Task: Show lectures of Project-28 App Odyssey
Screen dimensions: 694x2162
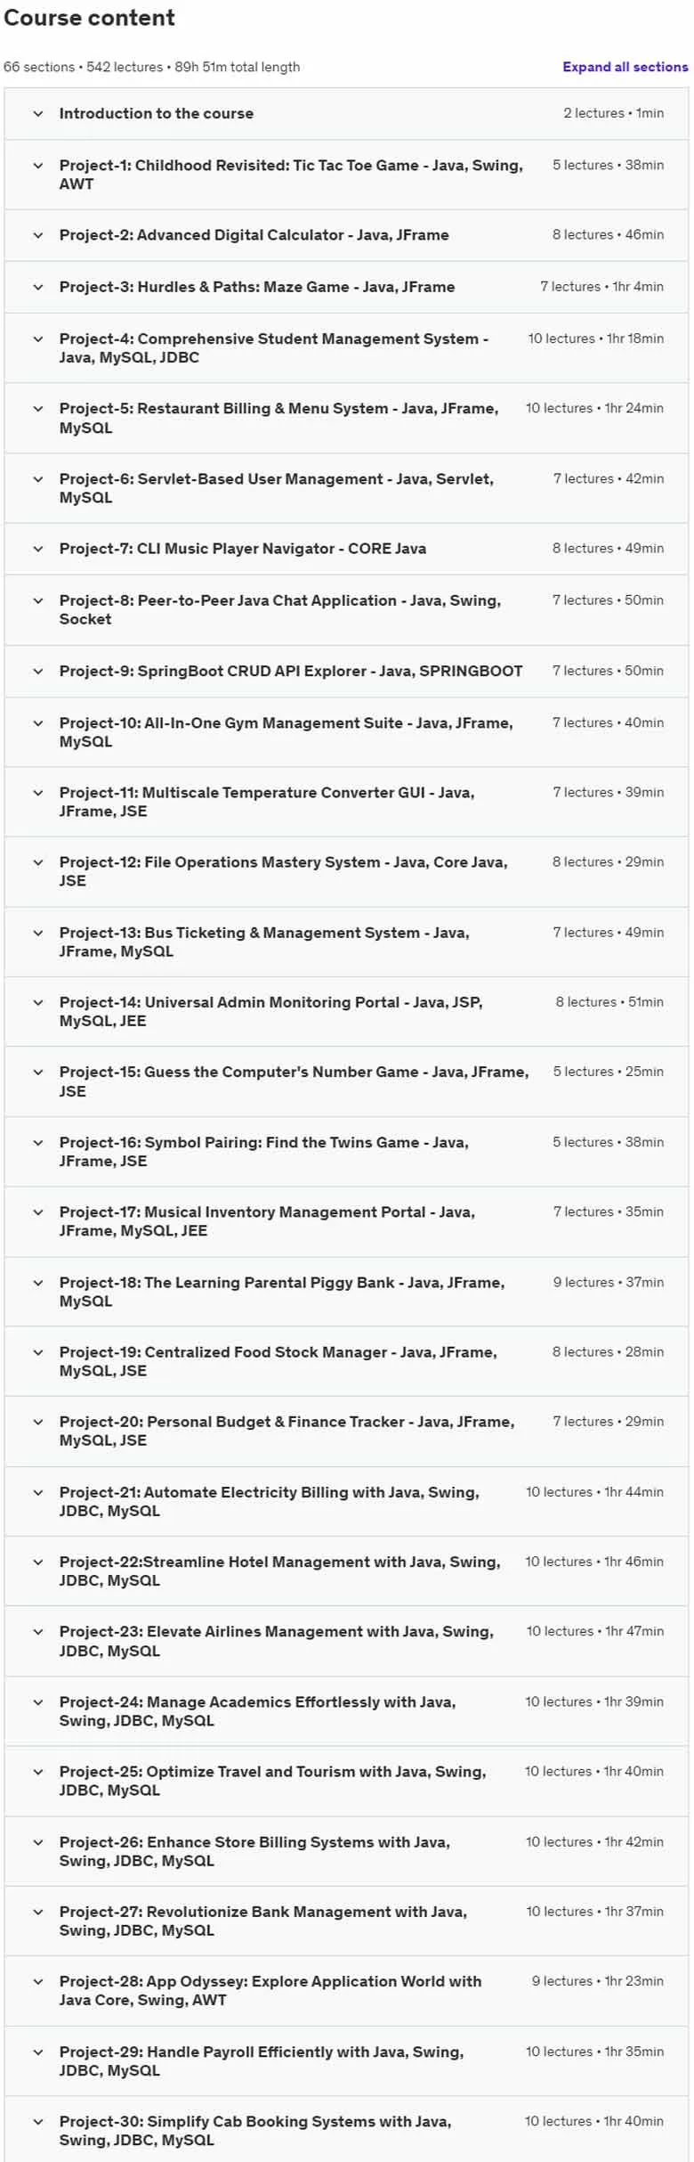Action: pyautogui.click(x=346, y=1991)
